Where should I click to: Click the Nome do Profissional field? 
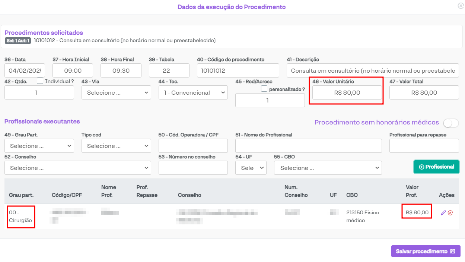pos(308,146)
